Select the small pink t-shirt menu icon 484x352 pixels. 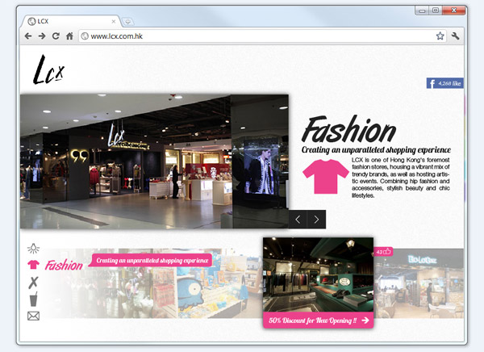coord(33,265)
